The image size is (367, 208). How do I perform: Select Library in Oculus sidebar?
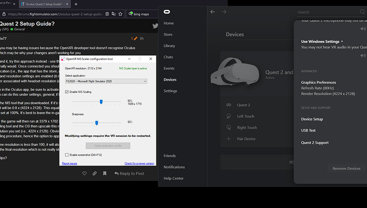(x=169, y=46)
